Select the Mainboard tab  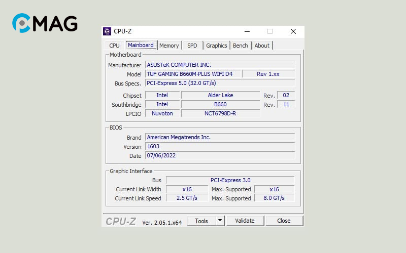[141, 45]
